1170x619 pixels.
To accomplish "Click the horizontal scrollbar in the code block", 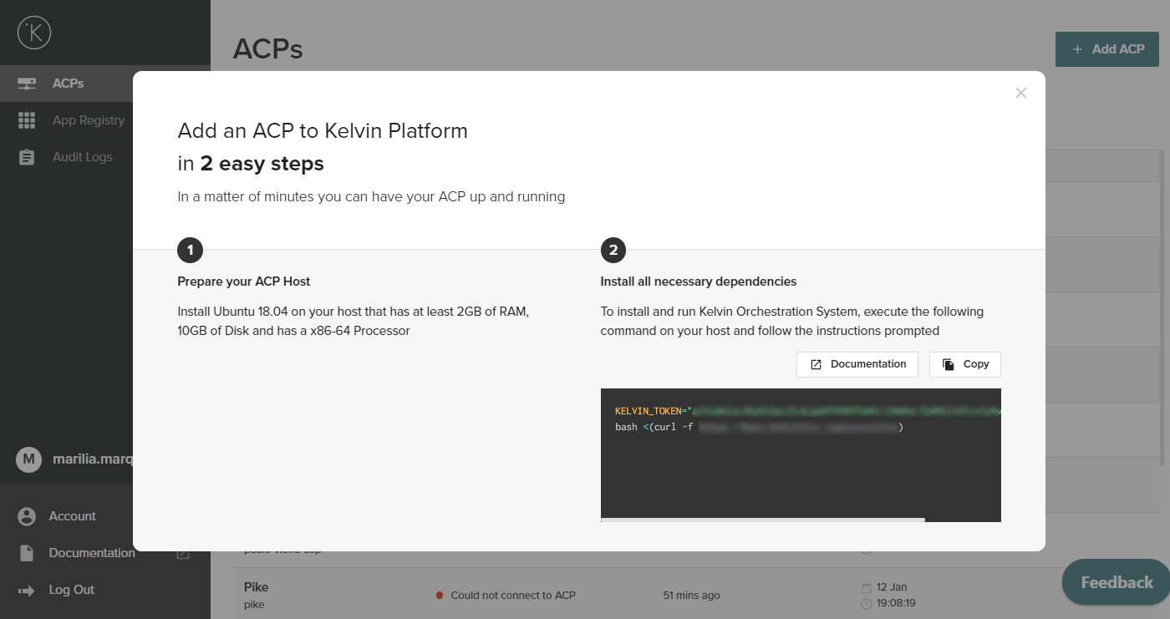I will (763, 520).
